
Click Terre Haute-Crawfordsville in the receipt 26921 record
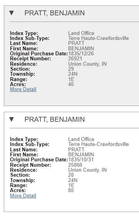pos(99,38)
